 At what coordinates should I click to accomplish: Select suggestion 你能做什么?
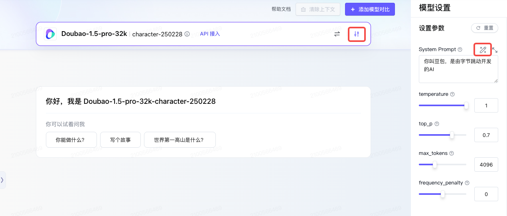point(71,140)
